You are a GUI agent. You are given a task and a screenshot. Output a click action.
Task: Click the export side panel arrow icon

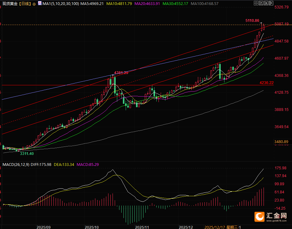tap(271, 3)
